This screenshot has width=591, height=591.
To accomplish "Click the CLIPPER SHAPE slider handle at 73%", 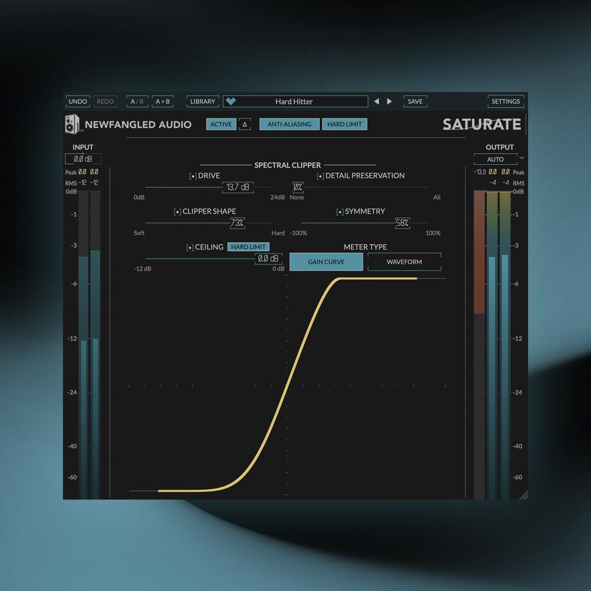I will 237,223.
